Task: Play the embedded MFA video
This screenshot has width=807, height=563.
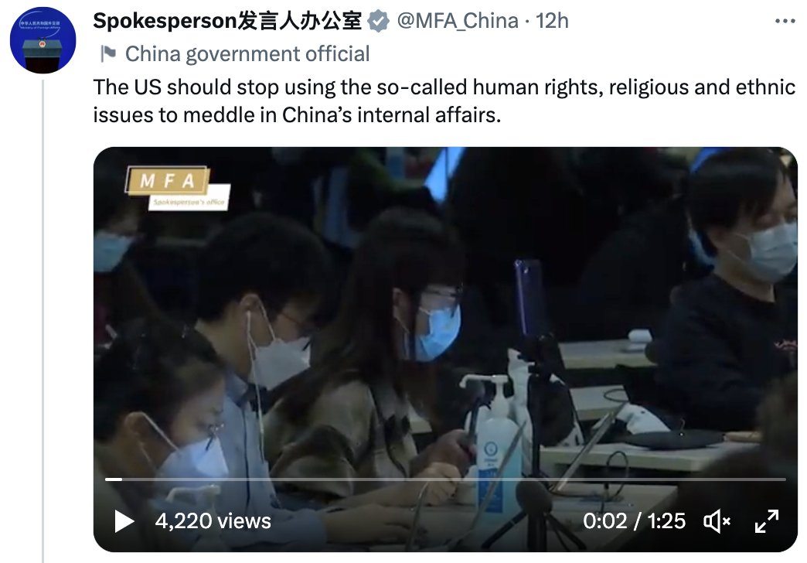Action: coord(124,520)
